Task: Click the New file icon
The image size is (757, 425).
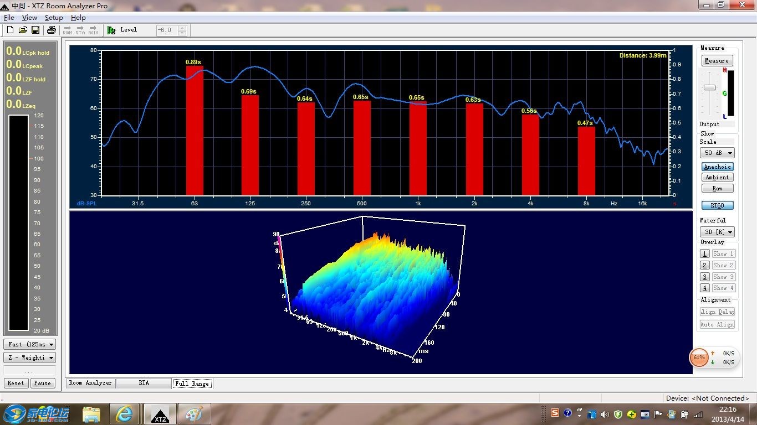Action: [x=10, y=30]
